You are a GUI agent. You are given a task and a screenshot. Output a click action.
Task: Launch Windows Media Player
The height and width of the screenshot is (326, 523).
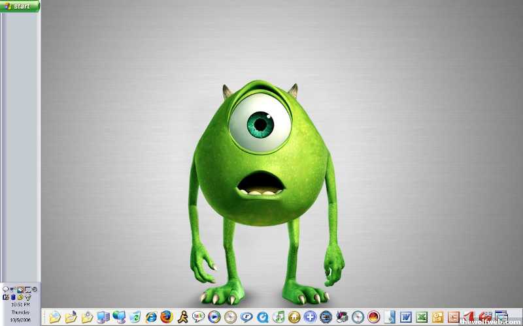(214, 317)
